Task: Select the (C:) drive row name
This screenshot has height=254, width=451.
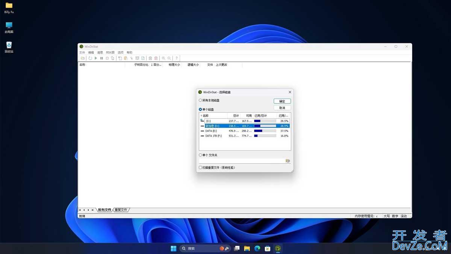Action: click(209, 121)
